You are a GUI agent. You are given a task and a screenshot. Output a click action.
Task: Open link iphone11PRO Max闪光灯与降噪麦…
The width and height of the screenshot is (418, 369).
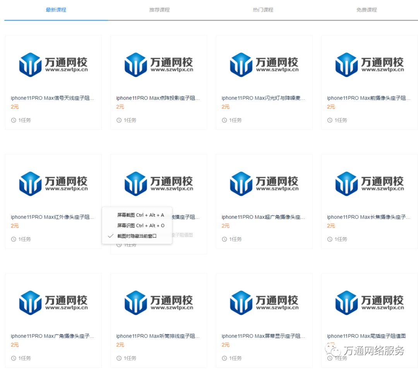264,98
